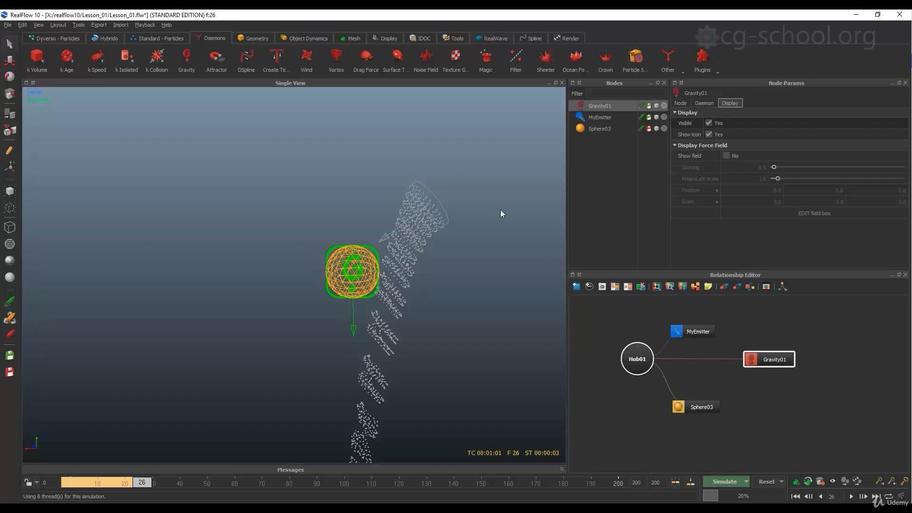Add a Noise Field daemon
The image size is (912, 513).
[x=426, y=60]
